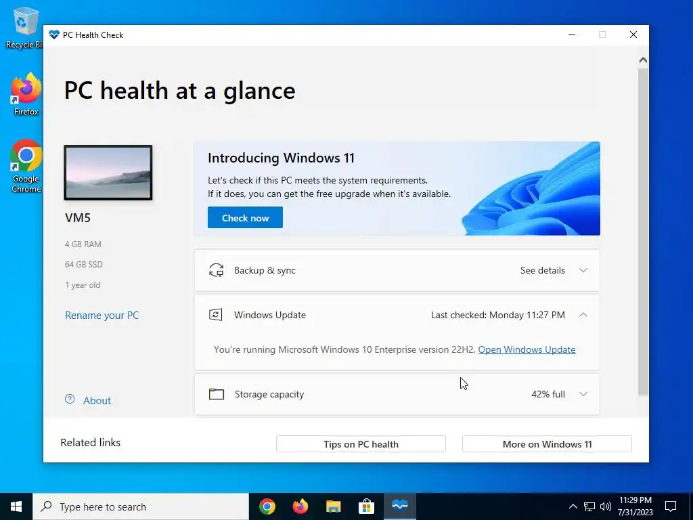The width and height of the screenshot is (693, 520).
Task: Open Microsoft Store from the taskbar
Action: (x=366, y=506)
